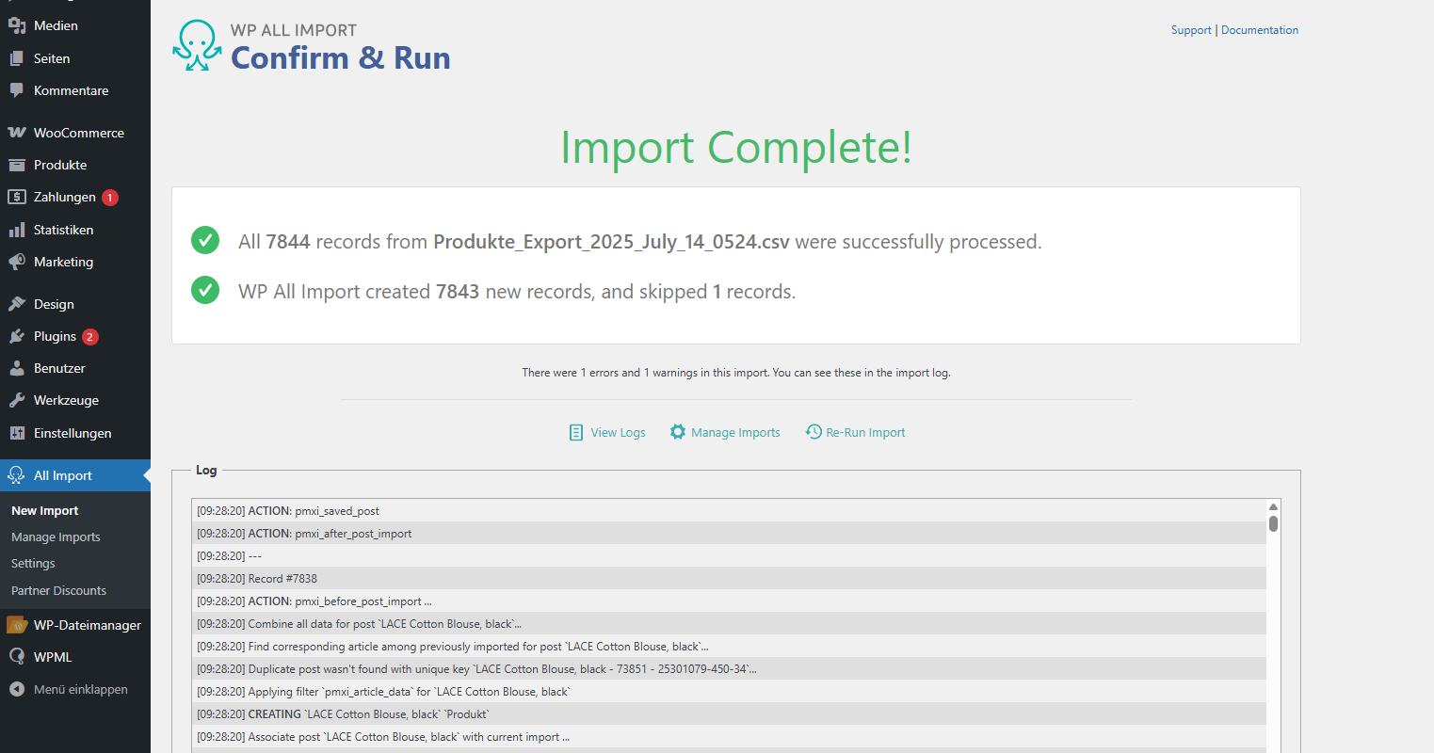Click the Marketing megaphone icon
This screenshot has height=753, width=1434.
coord(16,262)
